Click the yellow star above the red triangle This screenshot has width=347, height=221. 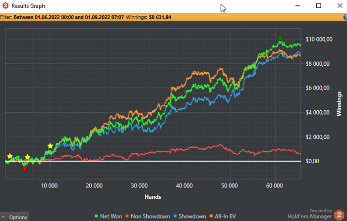(27, 157)
